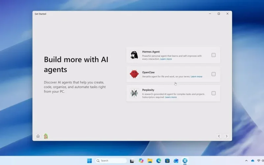Check the Perplexity checkbox
The image size is (264, 165).
click(x=214, y=93)
